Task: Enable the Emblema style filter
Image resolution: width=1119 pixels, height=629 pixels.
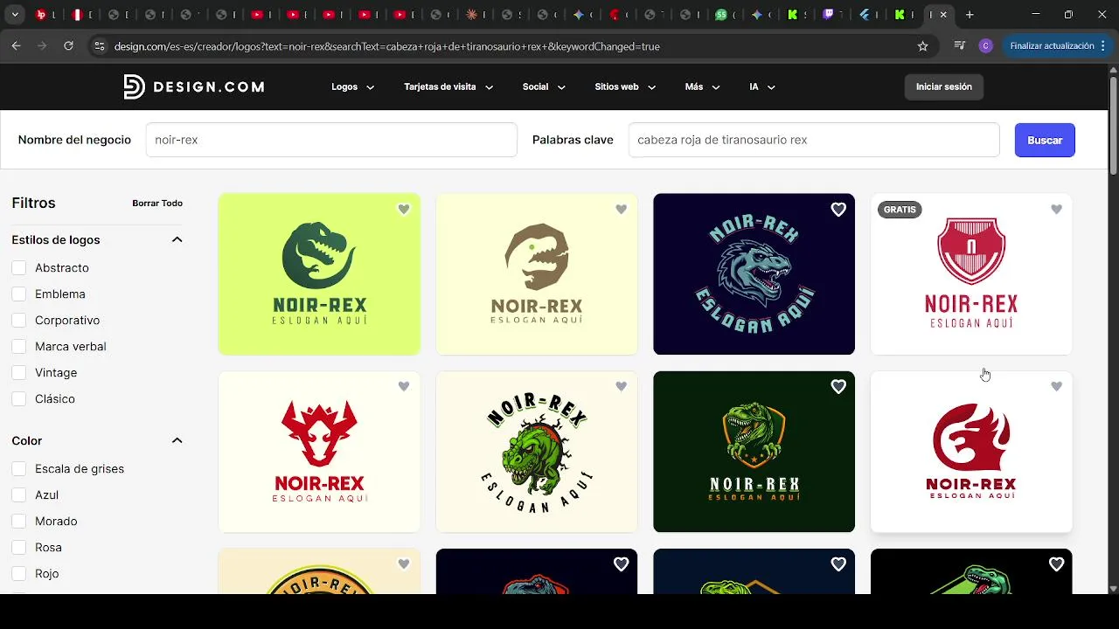Action: (18, 294)
